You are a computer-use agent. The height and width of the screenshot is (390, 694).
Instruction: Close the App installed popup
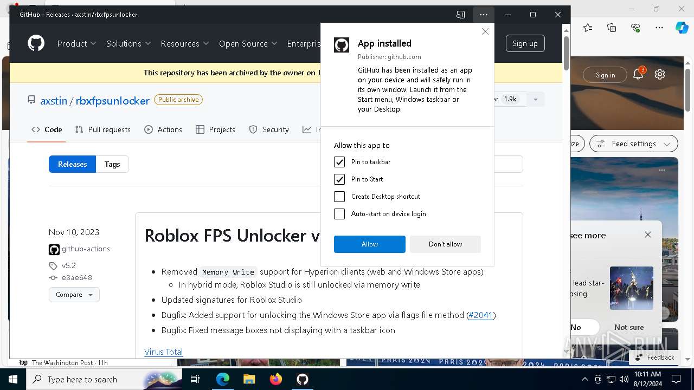485,31
